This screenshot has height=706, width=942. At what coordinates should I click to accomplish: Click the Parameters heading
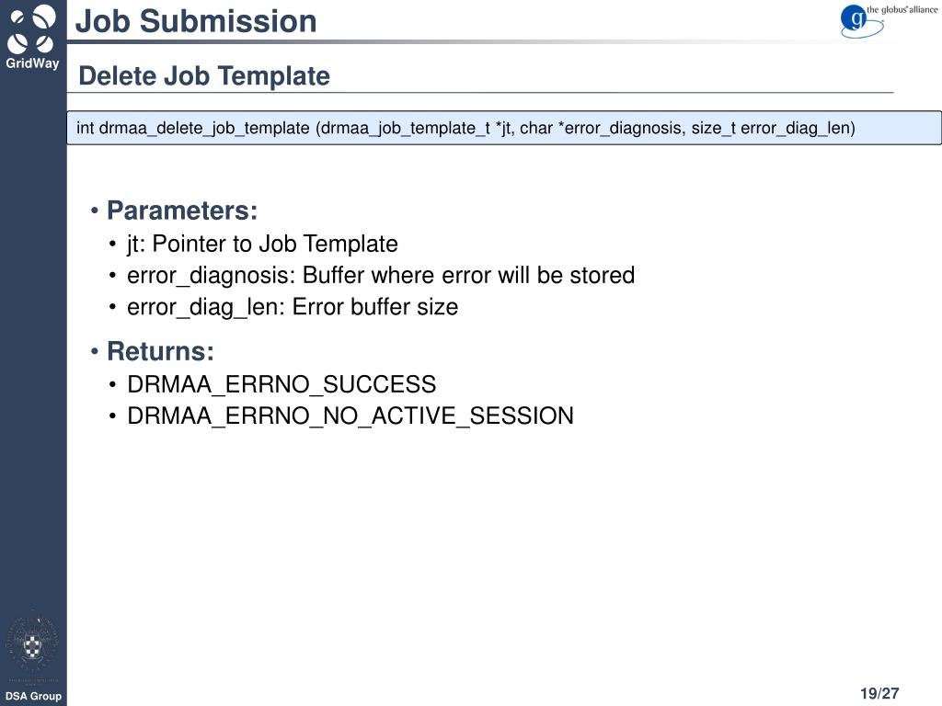tap(182, 211)
